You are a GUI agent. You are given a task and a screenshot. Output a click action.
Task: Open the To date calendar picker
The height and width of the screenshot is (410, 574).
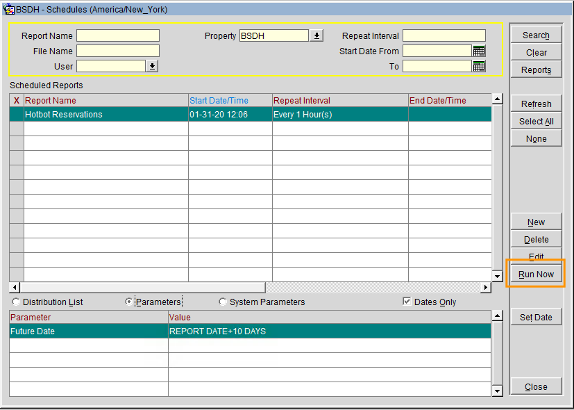(x=479, y=66)
